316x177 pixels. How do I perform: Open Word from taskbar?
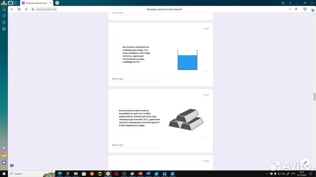click(x=148, y=174)
